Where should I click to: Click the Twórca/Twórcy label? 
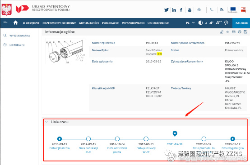181,88
